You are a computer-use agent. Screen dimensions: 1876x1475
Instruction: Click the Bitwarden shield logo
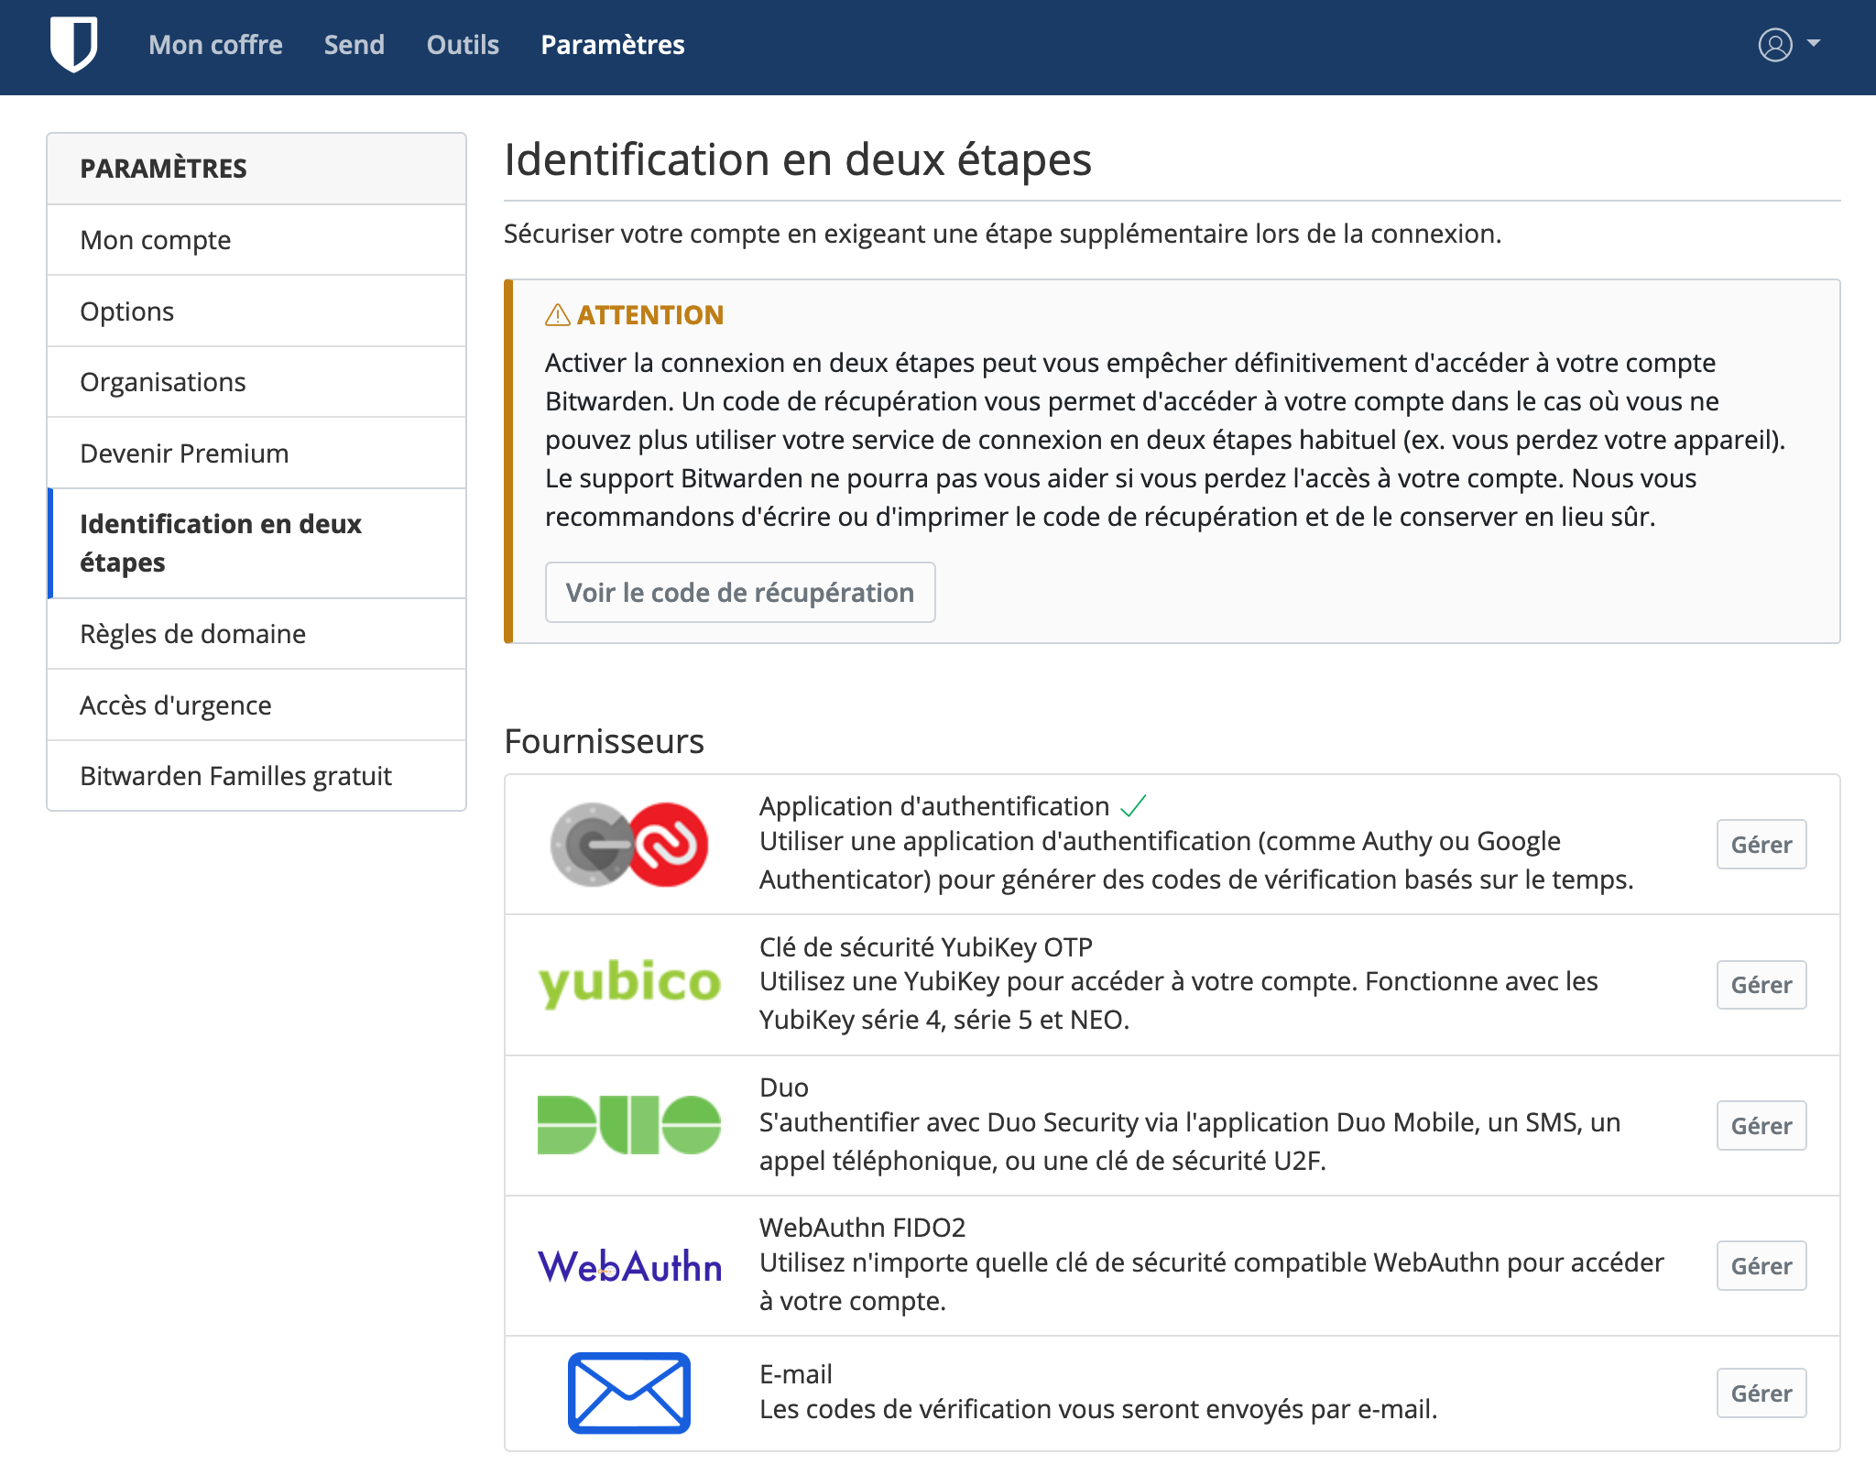[x=73, y=45]
